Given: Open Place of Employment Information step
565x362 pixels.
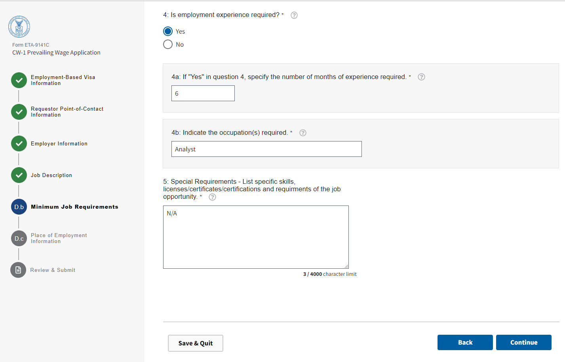Looking at the screenshot, I should coord(59,238).
